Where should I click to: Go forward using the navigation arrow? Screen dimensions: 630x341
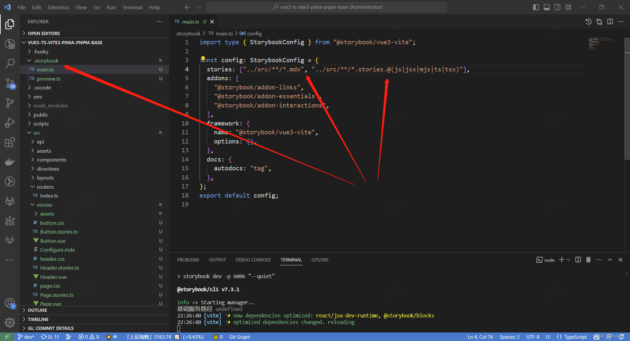[198, 7]
